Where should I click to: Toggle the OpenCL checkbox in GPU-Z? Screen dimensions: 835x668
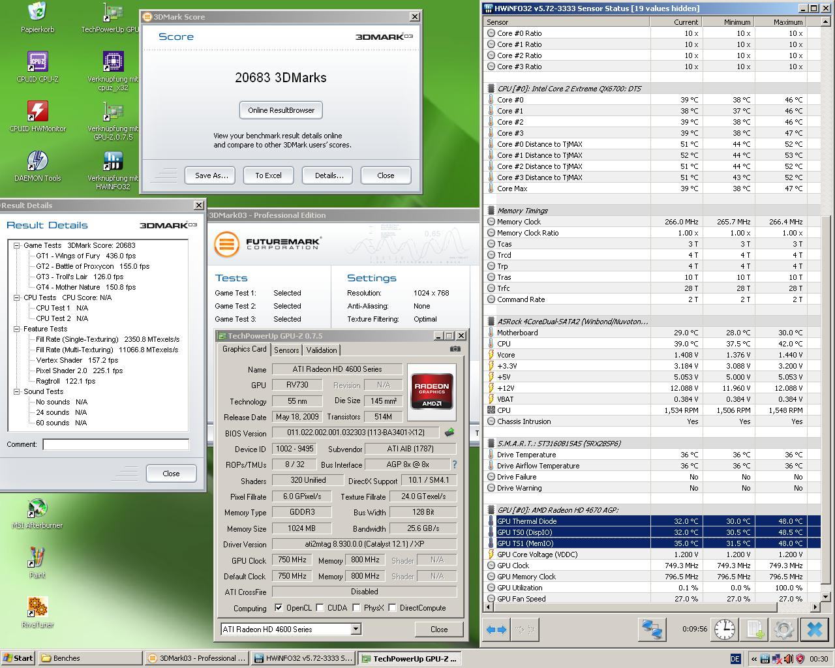point(279,608)
